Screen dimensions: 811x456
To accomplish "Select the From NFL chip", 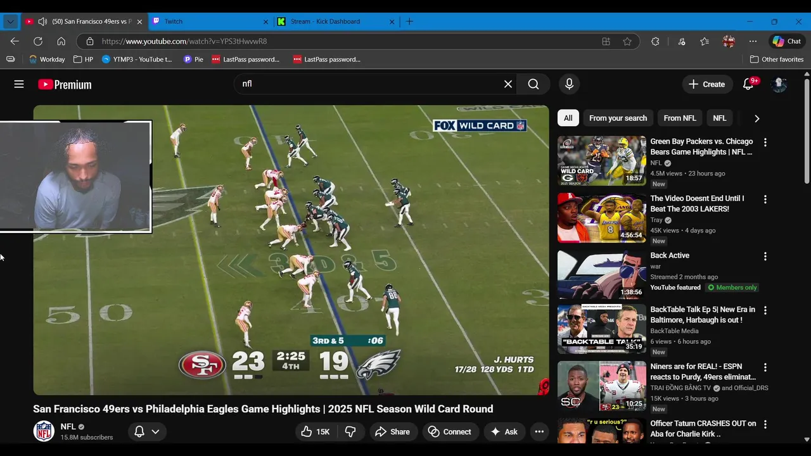I will tap(680, 118).
